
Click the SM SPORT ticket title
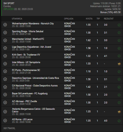coord(9,3)
